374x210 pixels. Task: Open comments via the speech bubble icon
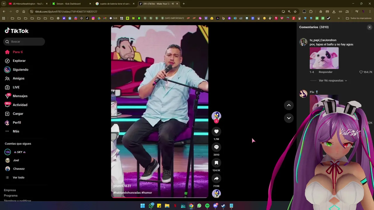point(216,147)
